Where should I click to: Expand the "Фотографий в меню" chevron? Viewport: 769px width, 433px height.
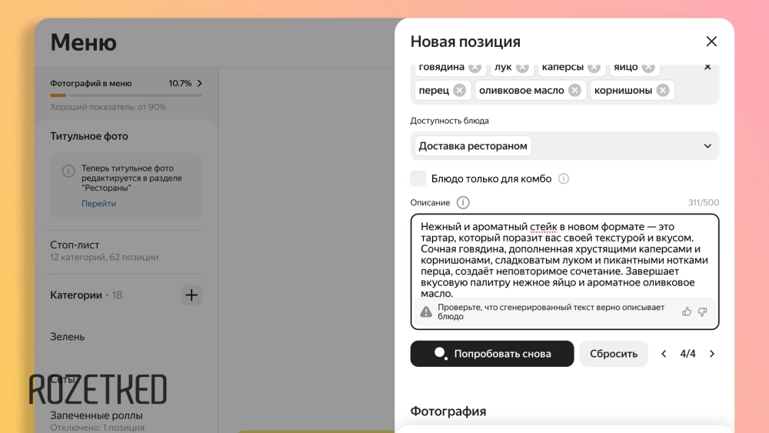(x=200, y=83)
